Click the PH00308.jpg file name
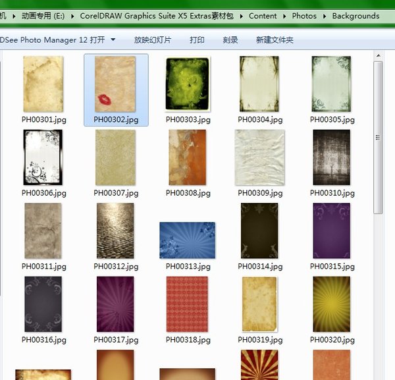This screenshot has height=380, width=395. pyautogui.click(x=188, y=193)
